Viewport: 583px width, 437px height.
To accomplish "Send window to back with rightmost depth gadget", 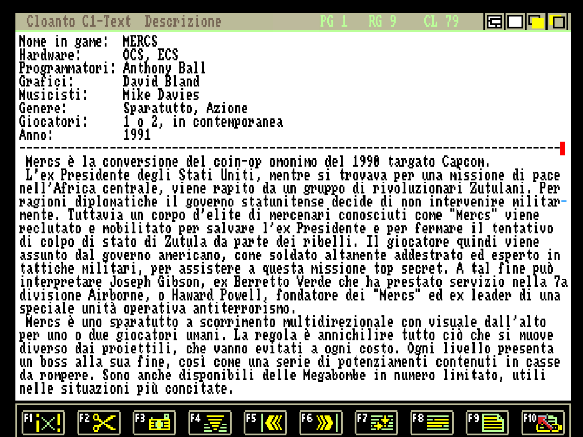I will [x=558, y=22].
